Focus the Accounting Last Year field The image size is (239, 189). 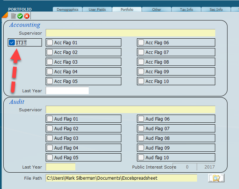[x=67, y=91]
